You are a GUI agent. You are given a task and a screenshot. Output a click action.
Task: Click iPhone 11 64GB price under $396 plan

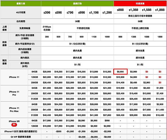47,72
